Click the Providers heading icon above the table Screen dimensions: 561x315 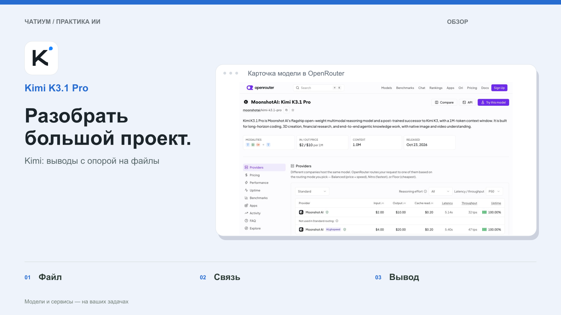(292, 166)
